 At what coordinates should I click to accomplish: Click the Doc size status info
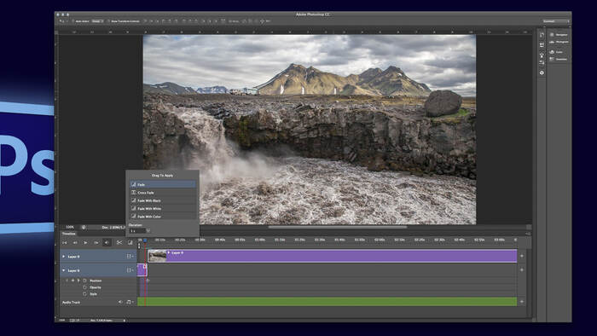(x=113, y=227)
